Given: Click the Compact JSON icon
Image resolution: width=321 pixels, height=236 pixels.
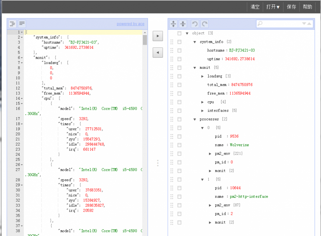Looking at the screenshot, I should point(22,23).
